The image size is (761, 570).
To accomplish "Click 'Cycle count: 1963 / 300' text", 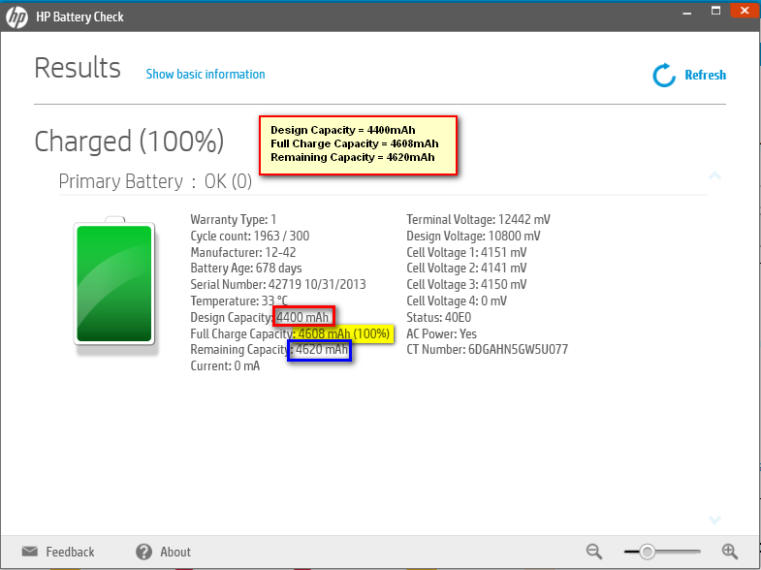I will 250,237.
